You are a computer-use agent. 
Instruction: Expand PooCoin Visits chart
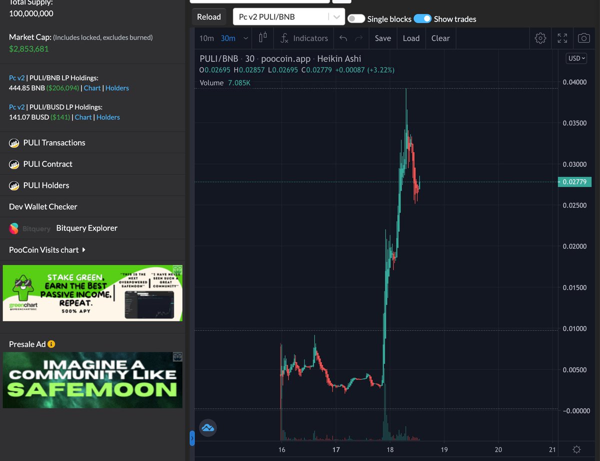47,249
